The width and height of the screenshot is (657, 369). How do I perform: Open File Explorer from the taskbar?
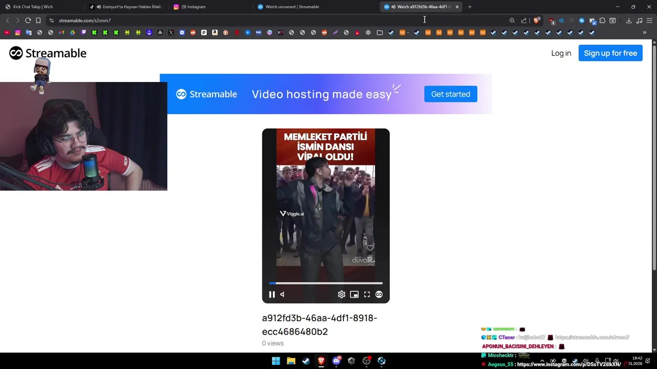click(291, 361)
